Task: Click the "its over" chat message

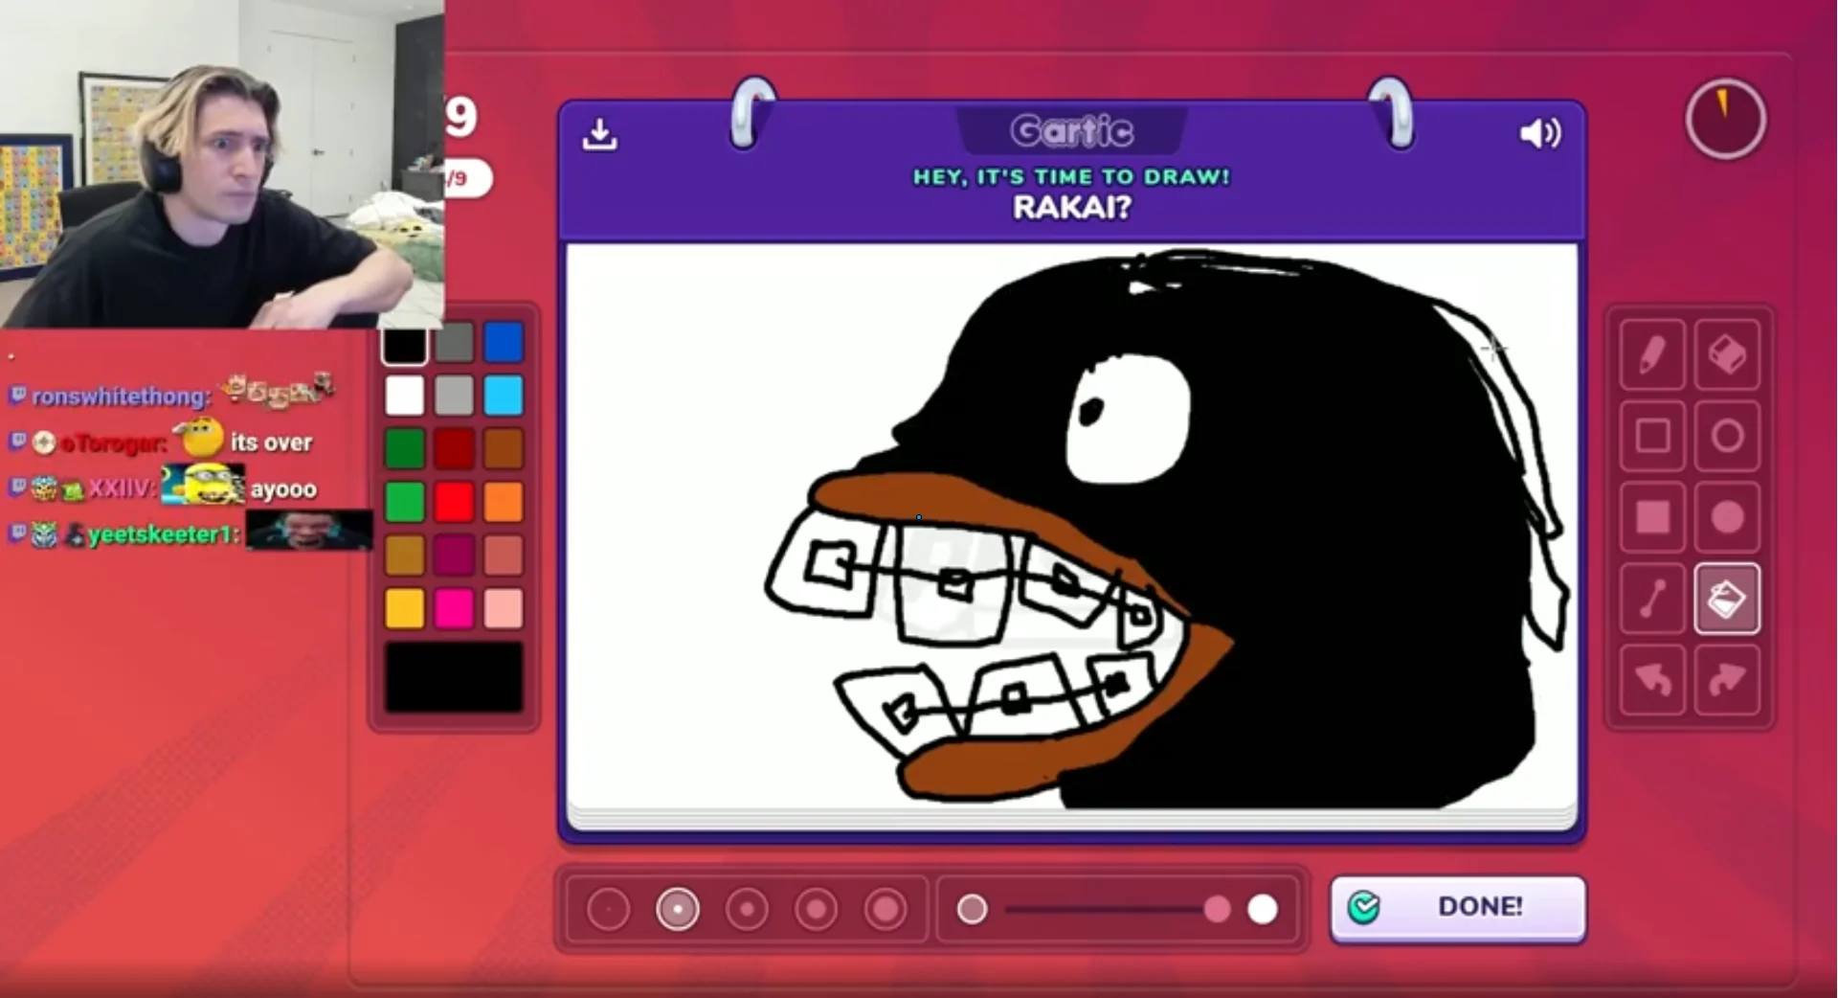Action: point(271,442)
